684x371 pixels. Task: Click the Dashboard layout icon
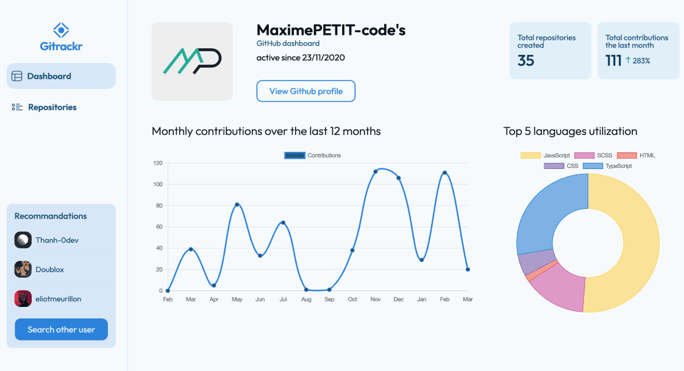pos(17,76)
